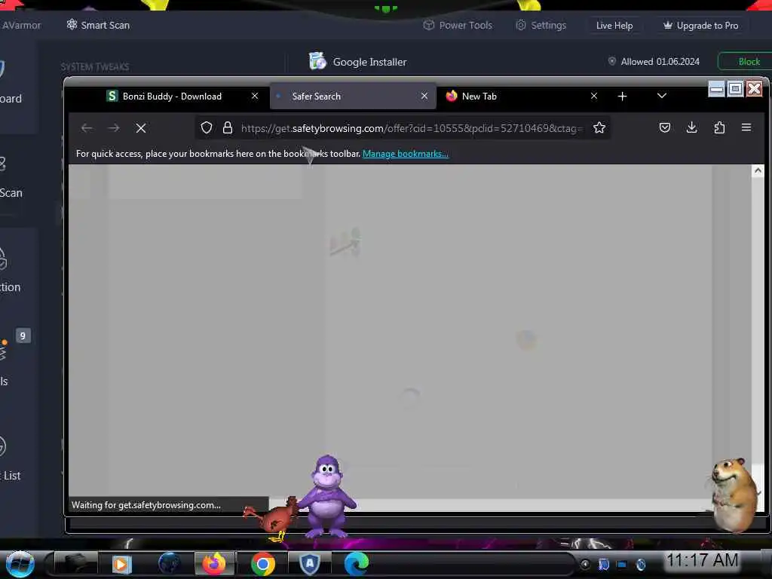772x579 pixels.
Task: Maximize the Firefox window
Action: (x=736, y=89)
